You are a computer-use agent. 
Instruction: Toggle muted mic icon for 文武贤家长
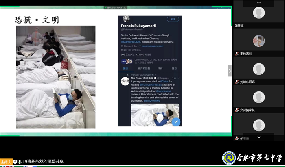(237, 110)
